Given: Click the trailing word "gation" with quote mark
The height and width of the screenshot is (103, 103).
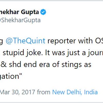Looking at the screenshot, I should click(x=11, y=76).
